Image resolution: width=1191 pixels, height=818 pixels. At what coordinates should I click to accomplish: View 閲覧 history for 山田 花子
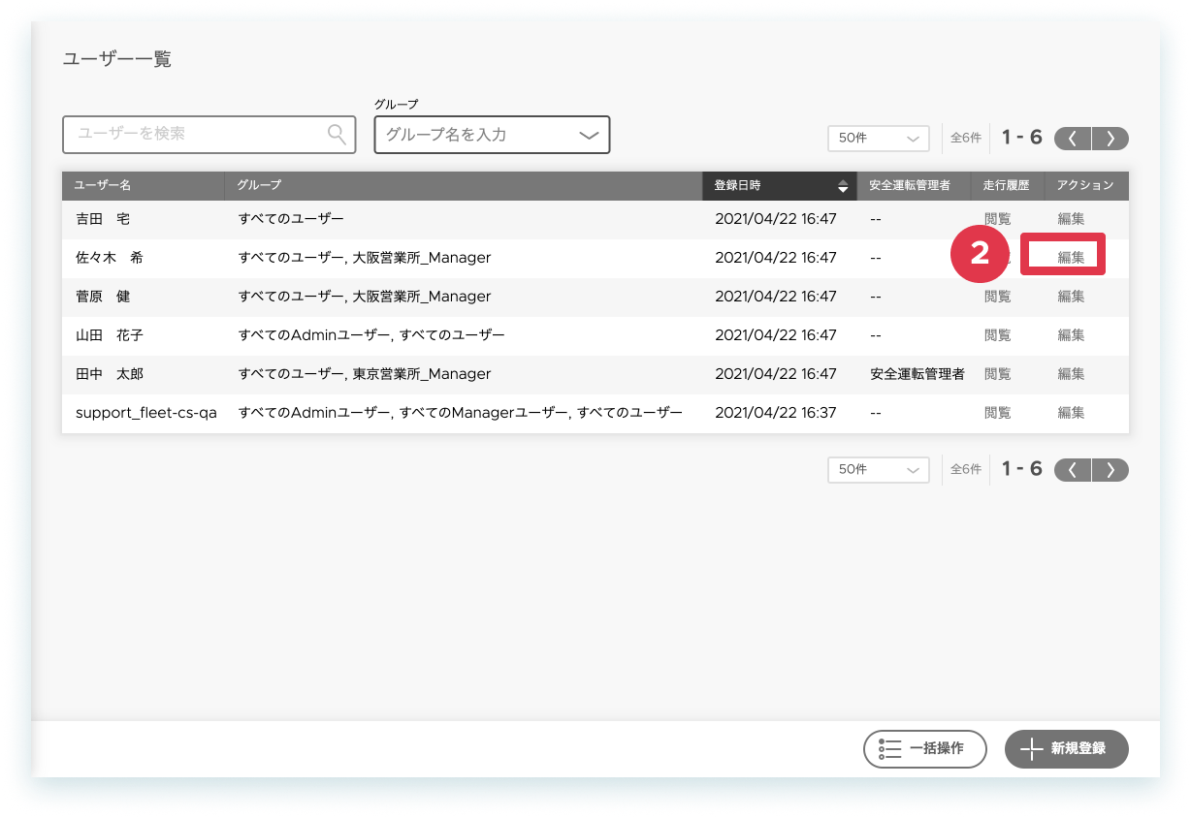click(997, 335)
